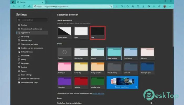Image resolution: width=184 pixels, height=105 pixels.
Task: Select the Default theme
Action: [x=64, y=54]
